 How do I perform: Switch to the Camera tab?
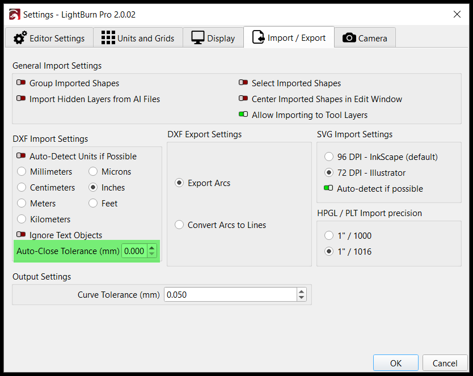pyautogui.click(x=365, y=38)
